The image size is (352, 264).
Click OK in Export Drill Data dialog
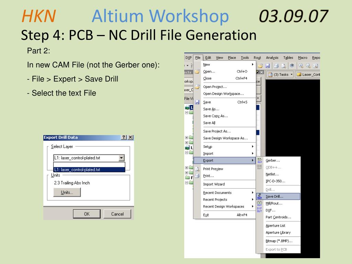click(x=87, y=214)
